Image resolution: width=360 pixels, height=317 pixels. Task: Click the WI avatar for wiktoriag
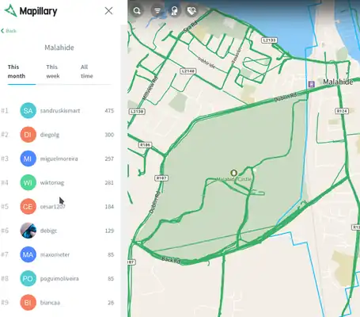(x=28, y=182)
